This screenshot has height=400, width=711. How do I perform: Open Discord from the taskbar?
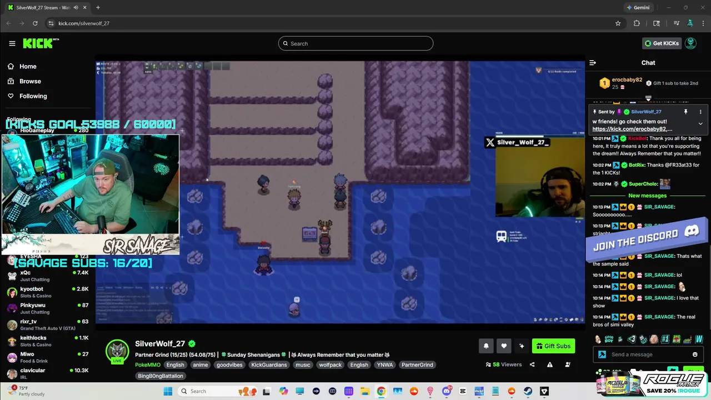(x=446, y=391)
